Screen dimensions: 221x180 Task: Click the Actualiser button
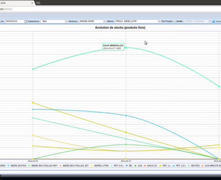(x=217, y=21)
